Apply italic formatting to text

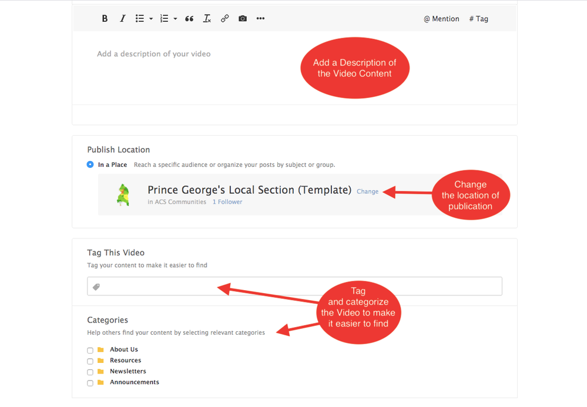[x=122, y=19]
